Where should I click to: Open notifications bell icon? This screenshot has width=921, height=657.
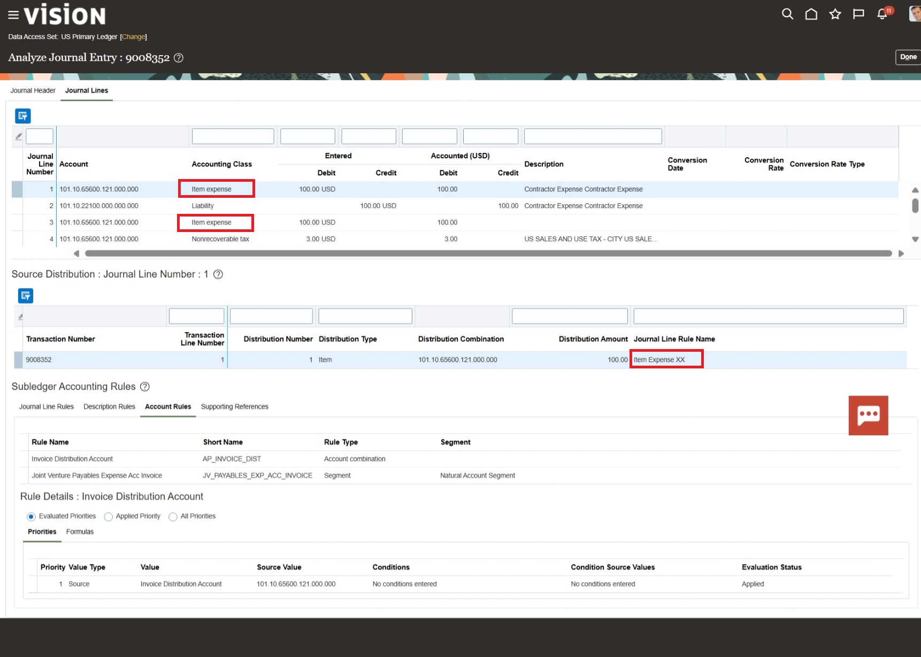pyautogui.click(x=882, y=14)
